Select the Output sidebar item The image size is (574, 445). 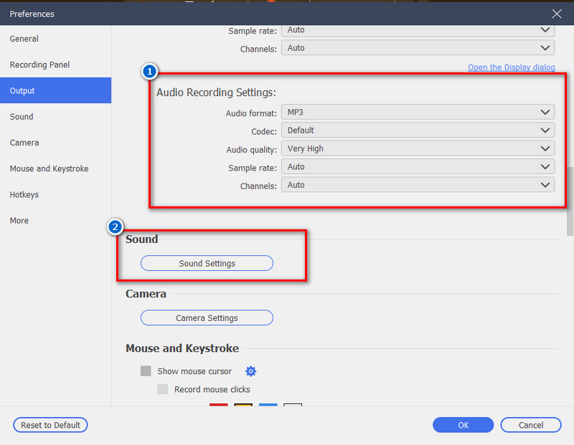[x=56, y=90]
